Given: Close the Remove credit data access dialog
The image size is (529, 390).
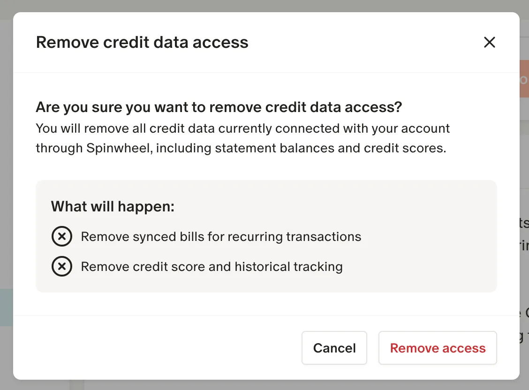Looking at the screenshot, I should 489,43.
